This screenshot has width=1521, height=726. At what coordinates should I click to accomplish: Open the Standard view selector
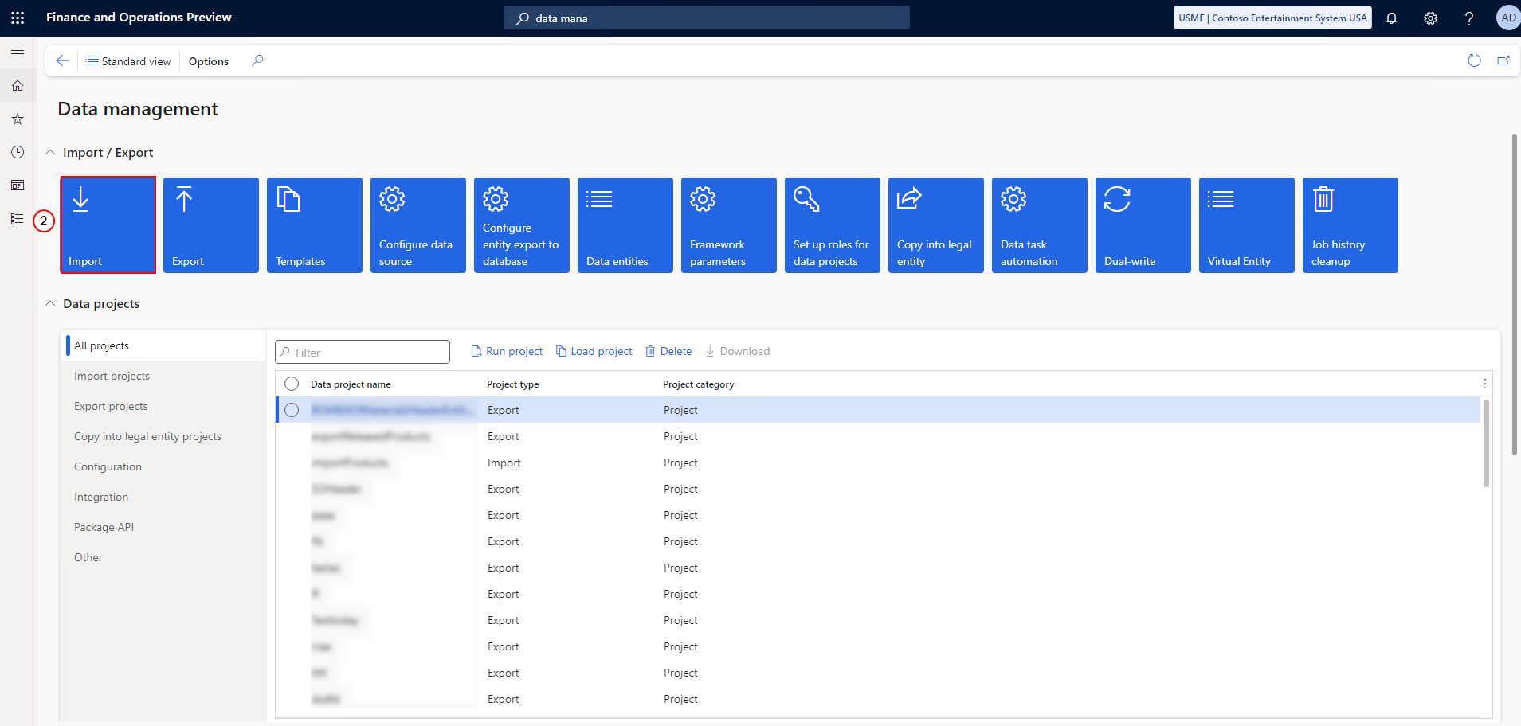(128, 61)
